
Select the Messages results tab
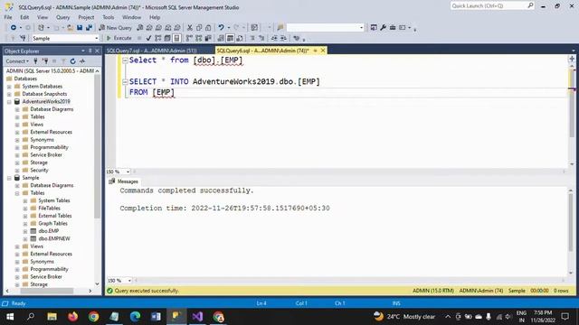[x=123, y=181]
